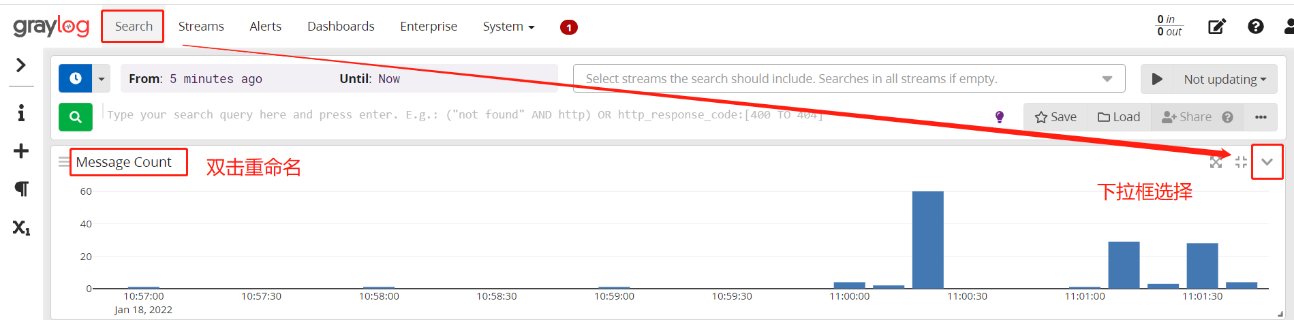The width and height of the screenshot is (1294, 320).
Task: Click the widget compress-arrows icon
Action: tap(1241, 162)
